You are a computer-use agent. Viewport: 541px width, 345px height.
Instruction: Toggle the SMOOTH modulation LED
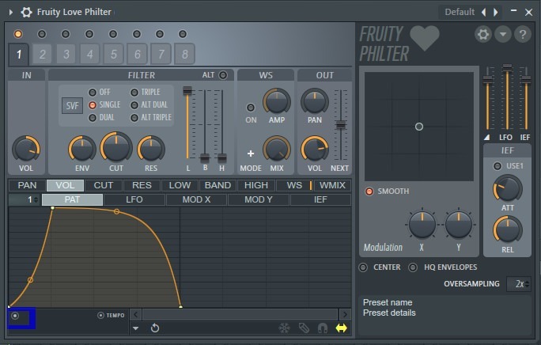pyautogui.click(x=369, y=191)
